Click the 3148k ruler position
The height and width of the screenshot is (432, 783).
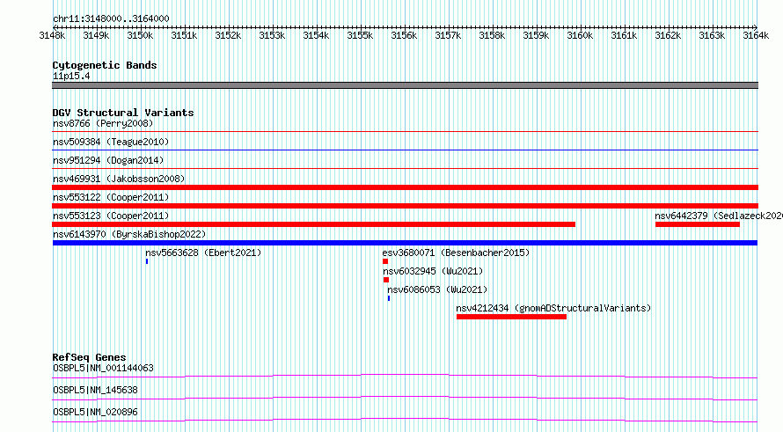(x=52, y=35)
